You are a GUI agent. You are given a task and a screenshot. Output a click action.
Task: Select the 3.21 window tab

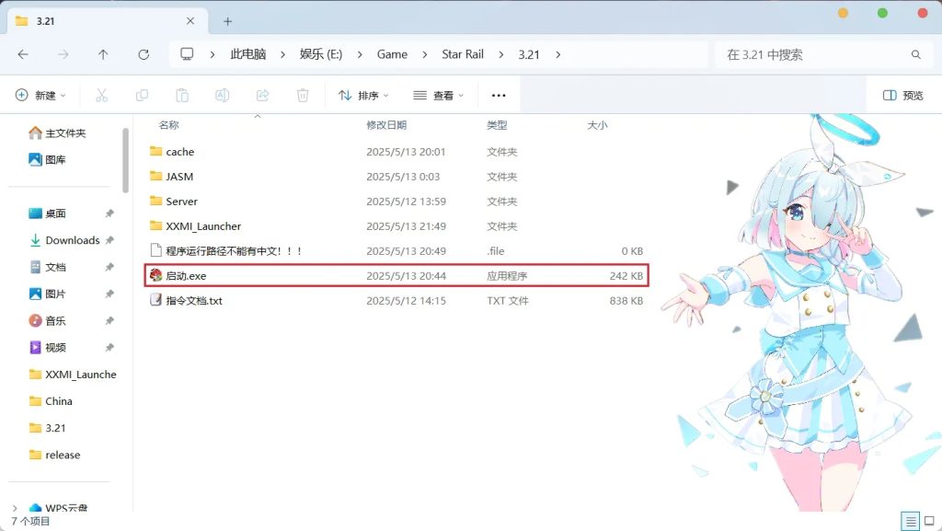107,21
